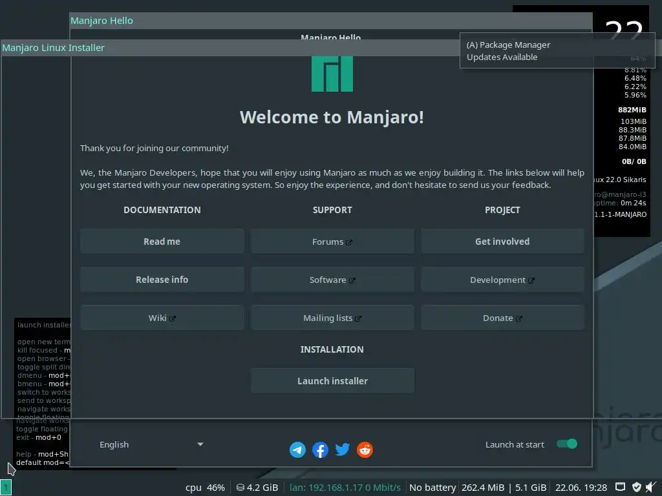Image resolution: width=662 pixels, height=496 pixels.
Task: Open the Twitter social link icon
Action: (x=343, y=449)
